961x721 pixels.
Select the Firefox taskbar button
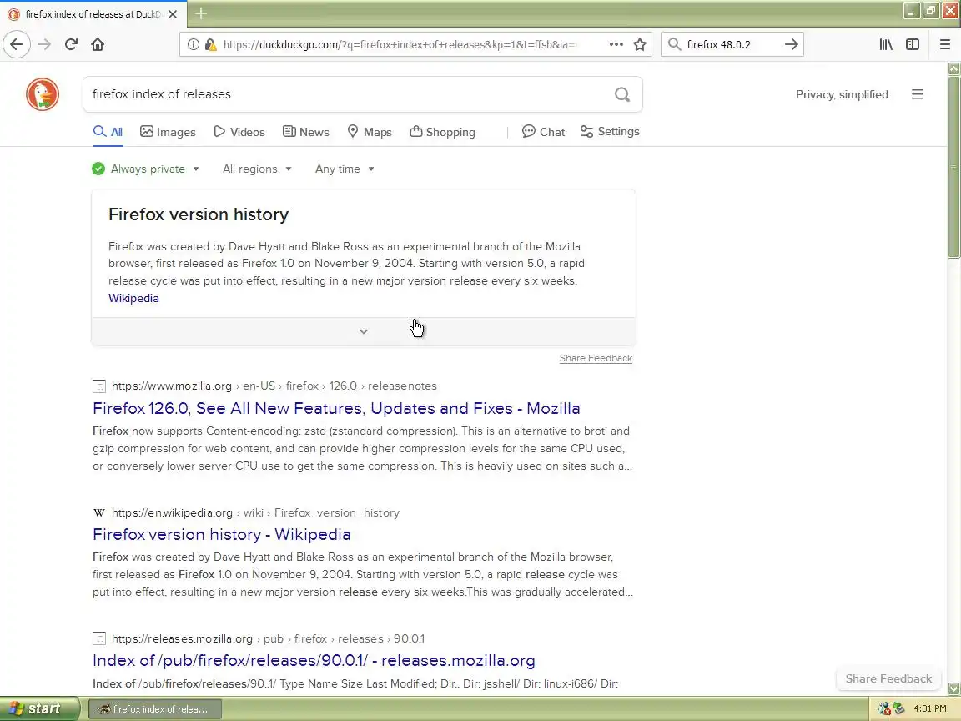(x=155, y=709)
